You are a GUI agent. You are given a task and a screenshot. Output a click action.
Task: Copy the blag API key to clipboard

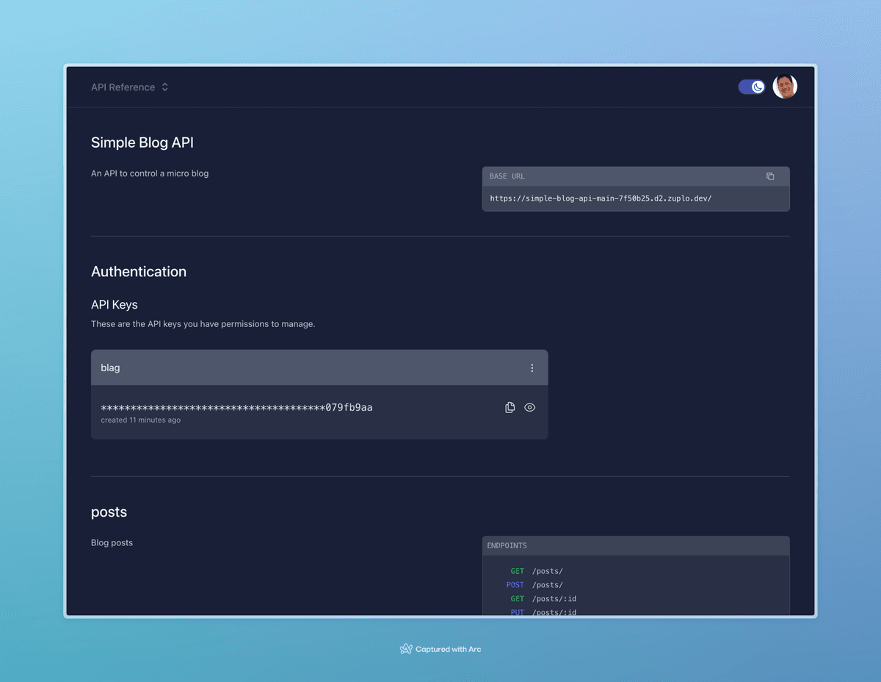510,407
